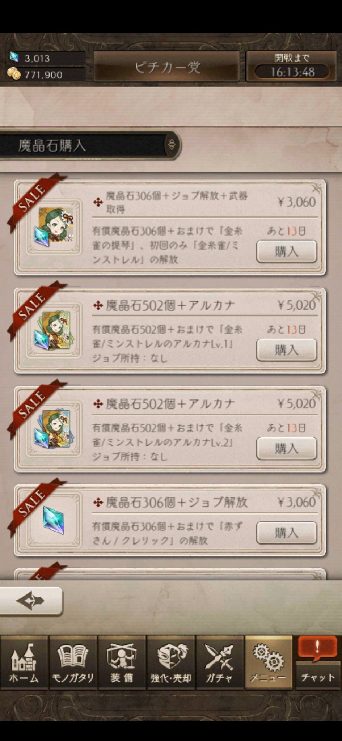342x741 pixels.
Task: Open the 装備 equipment icon
Action: [x=122, y=662]
